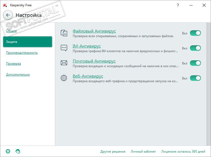The width and height of the screenshot is (211, 157).
Task: Open IM-Антивирус settings link
Action: (87, 46)
